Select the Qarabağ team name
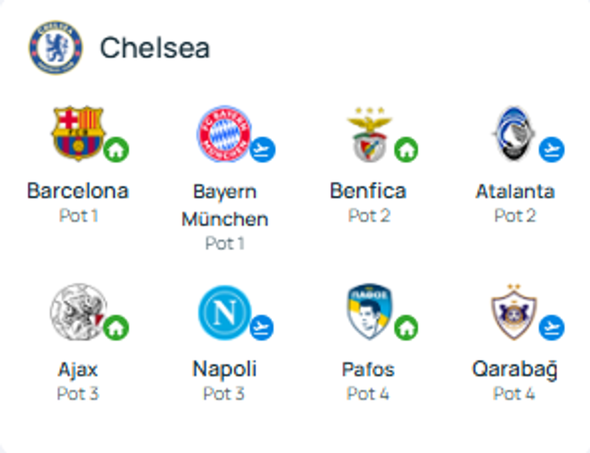 (x=515, y=369)
